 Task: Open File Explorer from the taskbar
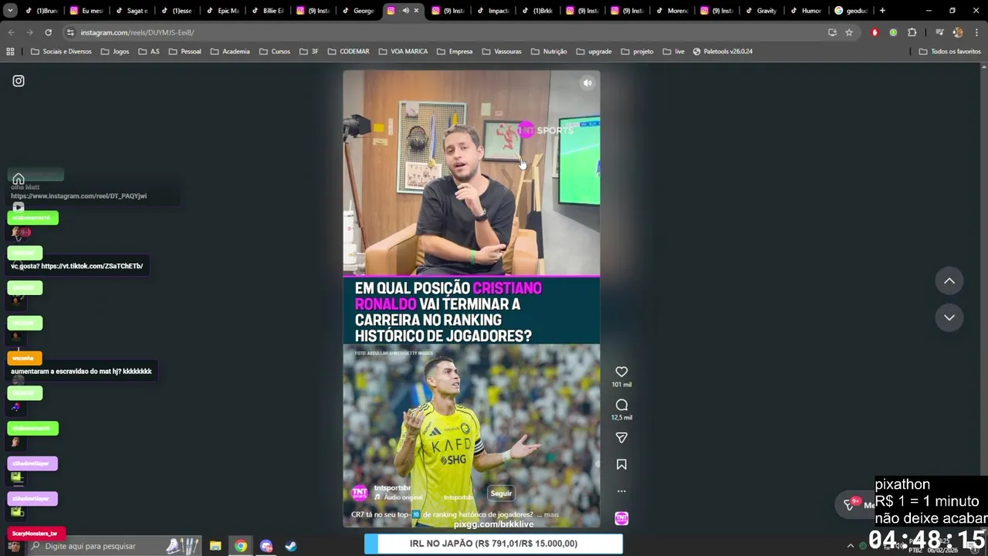point(215,546)
